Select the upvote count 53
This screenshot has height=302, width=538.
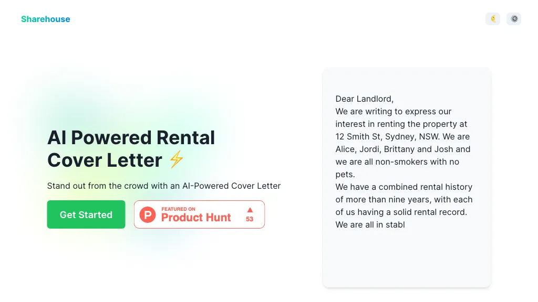tap(250, 219)
